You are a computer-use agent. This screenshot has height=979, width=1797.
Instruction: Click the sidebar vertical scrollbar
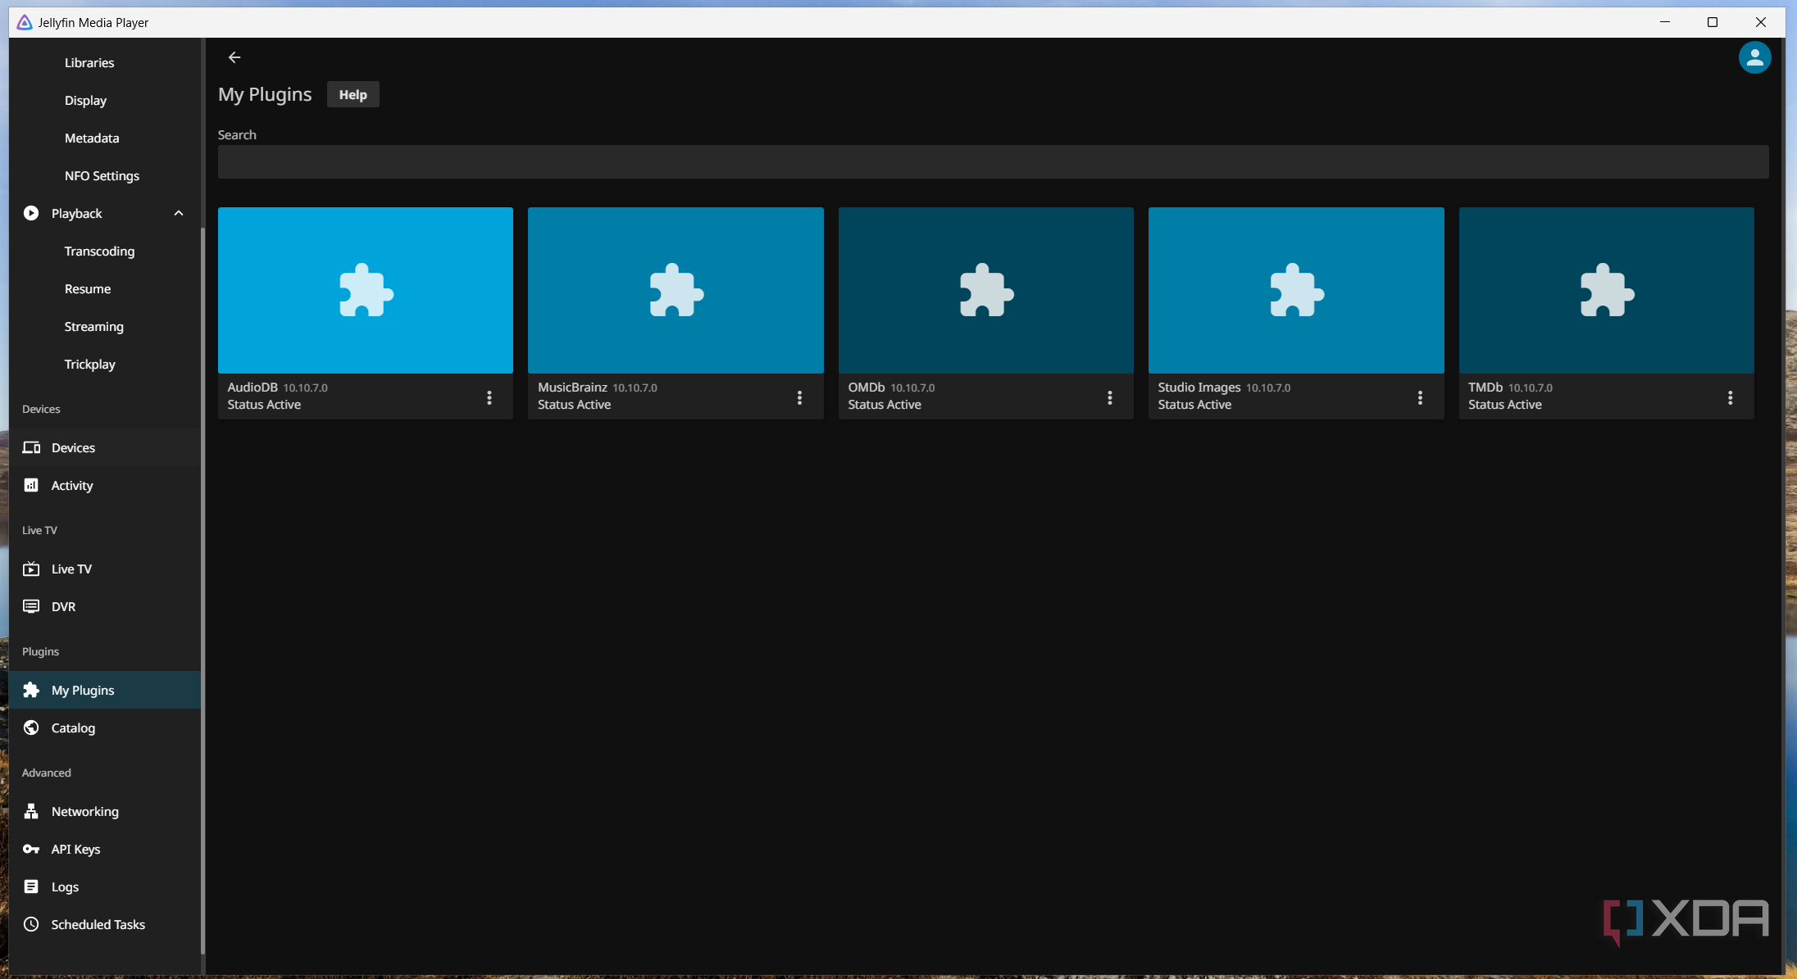(202, 590)
